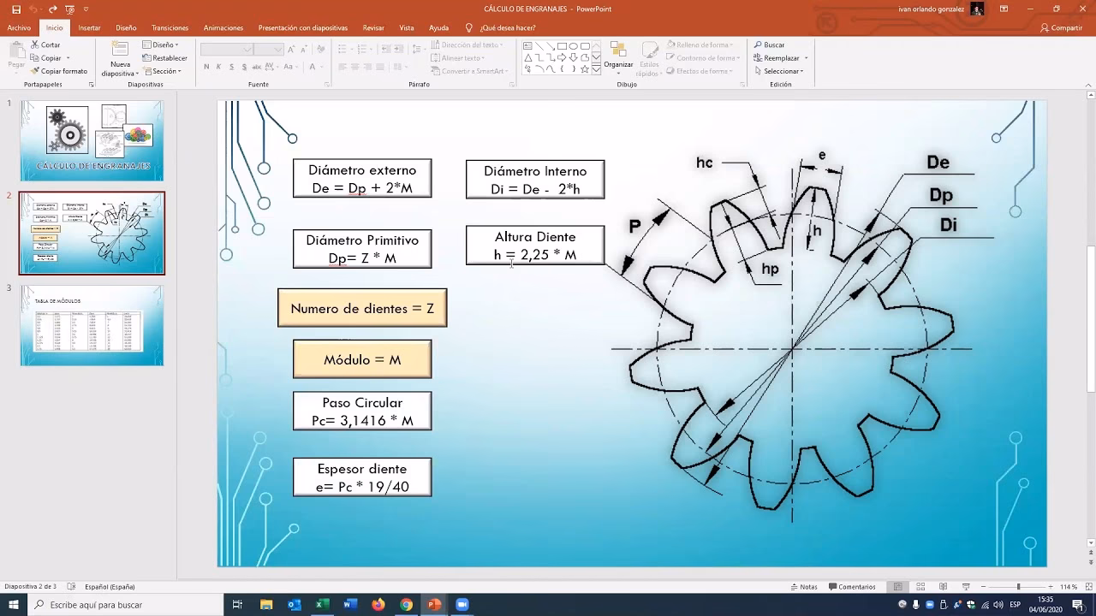Open the Archivo menu
This screenshot has width=1096, height=616.
pos(19,27)
